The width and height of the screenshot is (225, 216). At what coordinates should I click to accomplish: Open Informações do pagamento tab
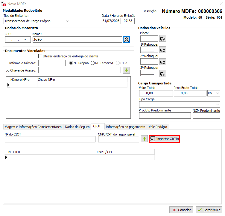[125, 127]
